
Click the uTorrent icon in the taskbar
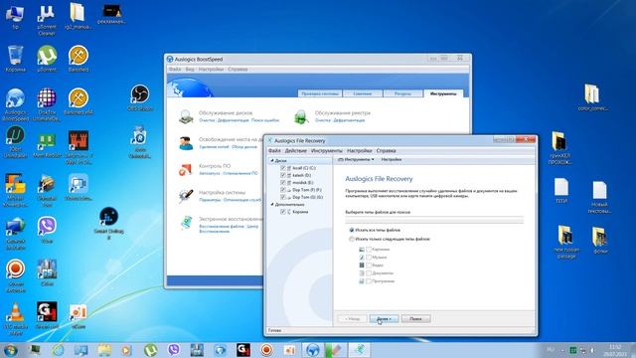(151, 350)
